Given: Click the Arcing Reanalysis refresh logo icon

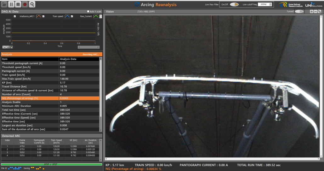Looking at the screenshot, I should [x=137, y=4].
